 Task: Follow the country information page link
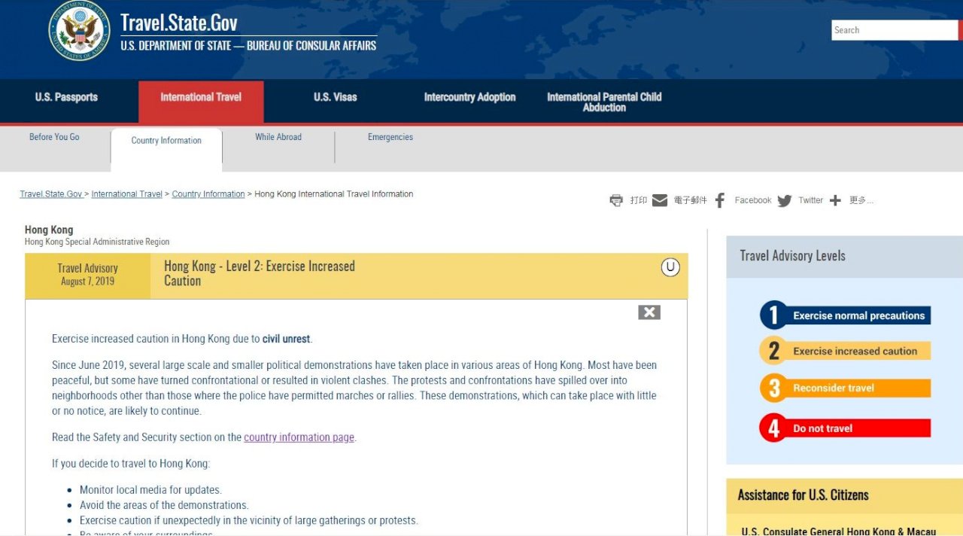299,437
